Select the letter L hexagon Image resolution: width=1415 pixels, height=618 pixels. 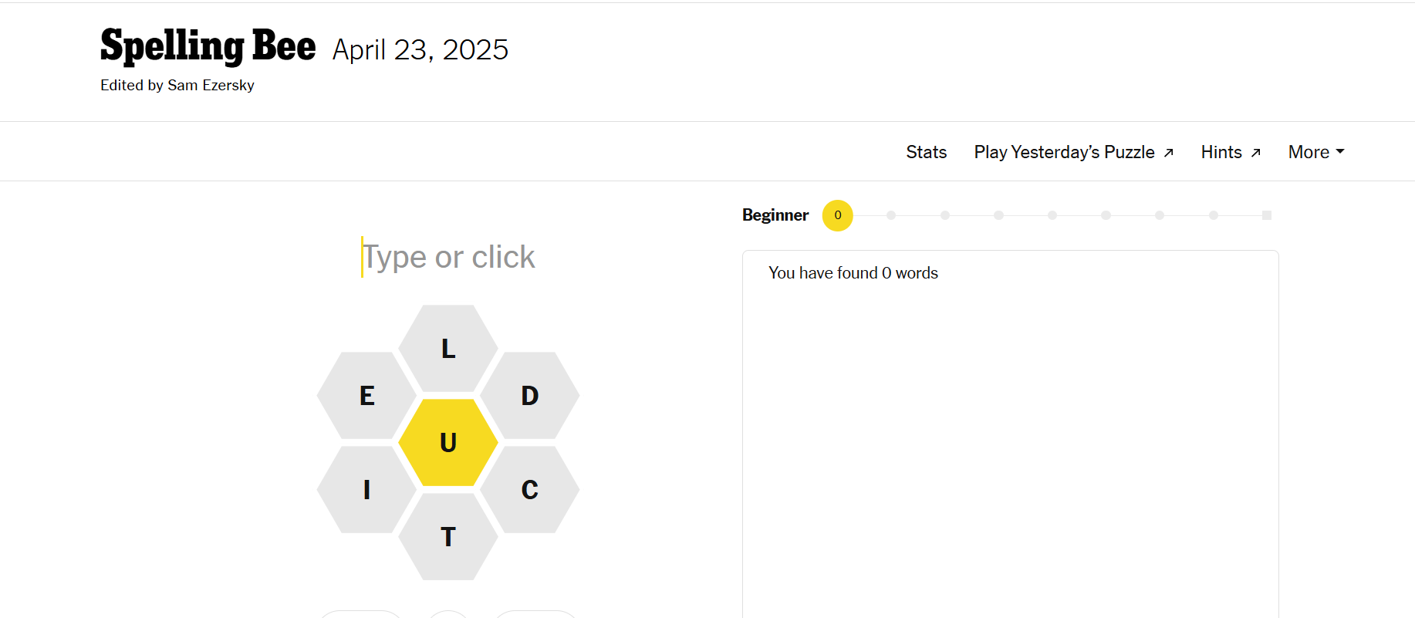447,350
